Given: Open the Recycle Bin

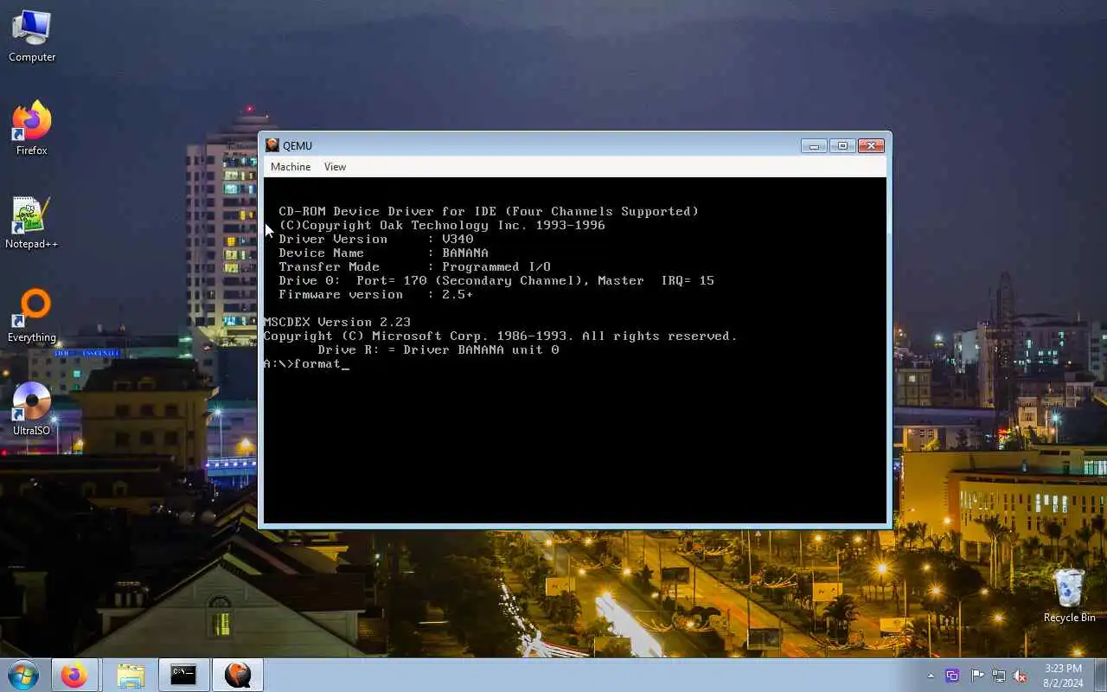Looking at the screenshot, I should 1069,595.
